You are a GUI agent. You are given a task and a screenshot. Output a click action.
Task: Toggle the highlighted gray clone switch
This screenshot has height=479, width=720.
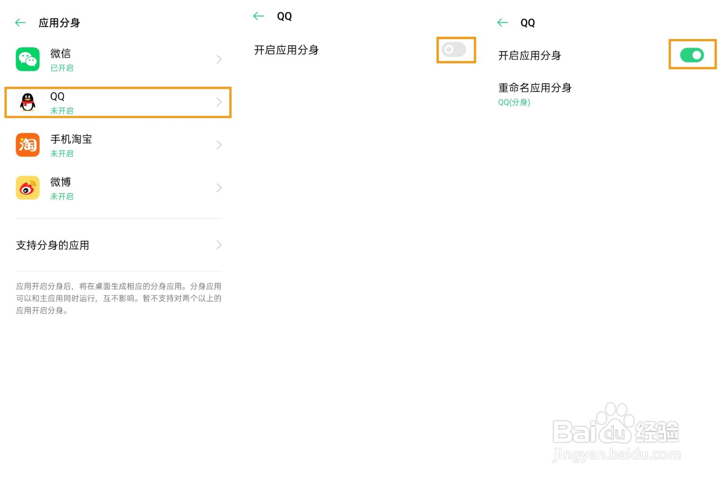pos(456,50)
